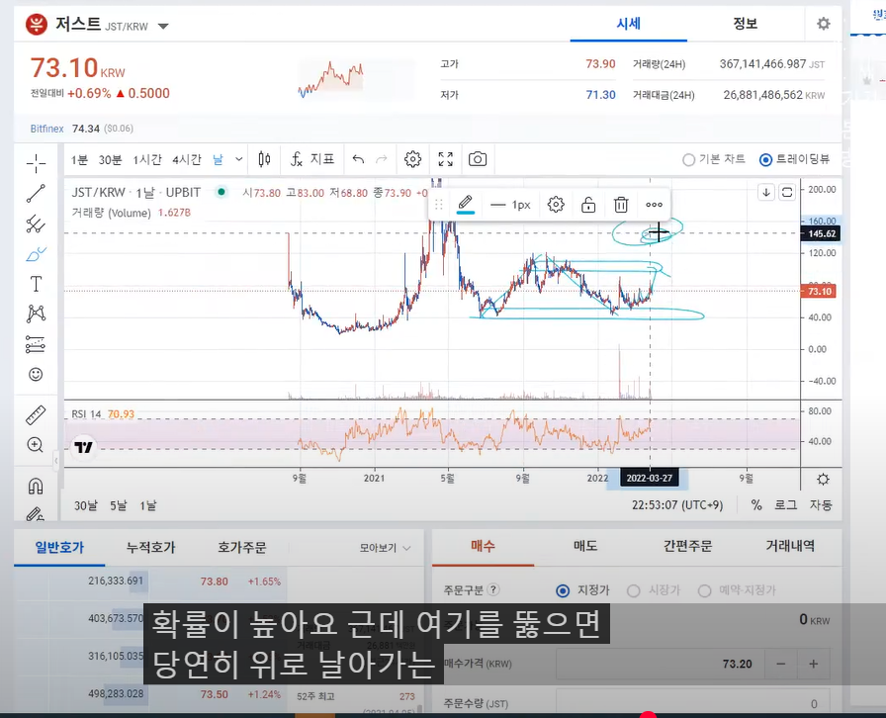
Task: Open chart settings gear in toolbar
Action: pos(413,159)
